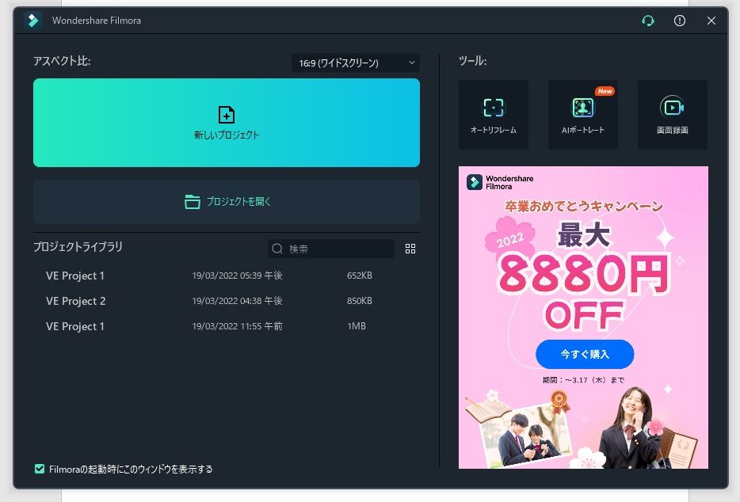
Task: Click the Wondershare Filmora logo in banner
Action: click(x=500, y=182)
